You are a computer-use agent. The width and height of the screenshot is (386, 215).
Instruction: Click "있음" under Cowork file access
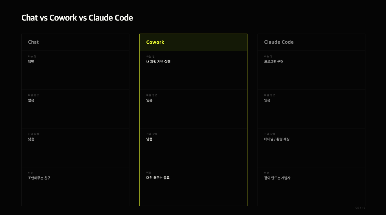pyautogui.click(x=149, y=100)
